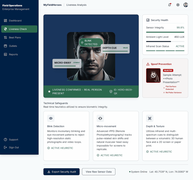Click the Depth & Texture card title
Screen dimensions: 193x180
pos(155,126)
